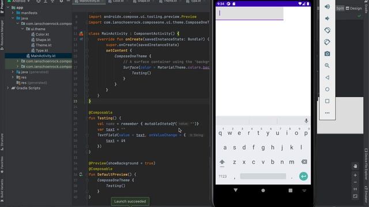The height and width of the screenshot is (207, 369).
Task: Click 1:1 zoom button in preview panel
Action: pyautogui.click(x=355, y=189)
